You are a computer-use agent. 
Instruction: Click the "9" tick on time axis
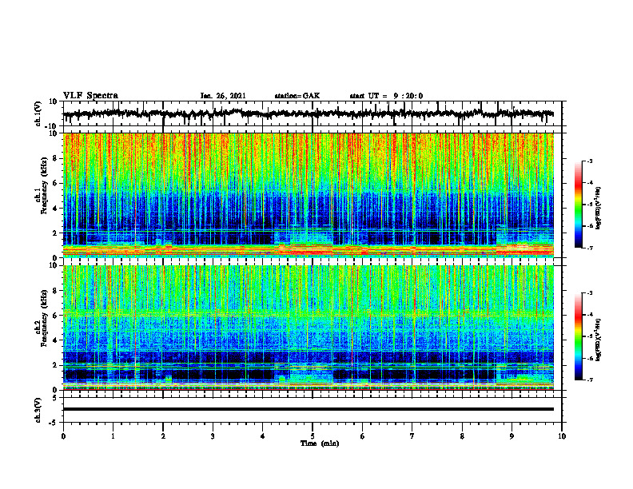coord(512,436)
